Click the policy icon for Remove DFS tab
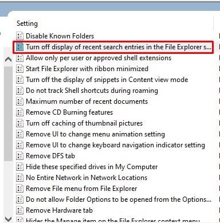The image size is (220, 223). coord(19,156)
